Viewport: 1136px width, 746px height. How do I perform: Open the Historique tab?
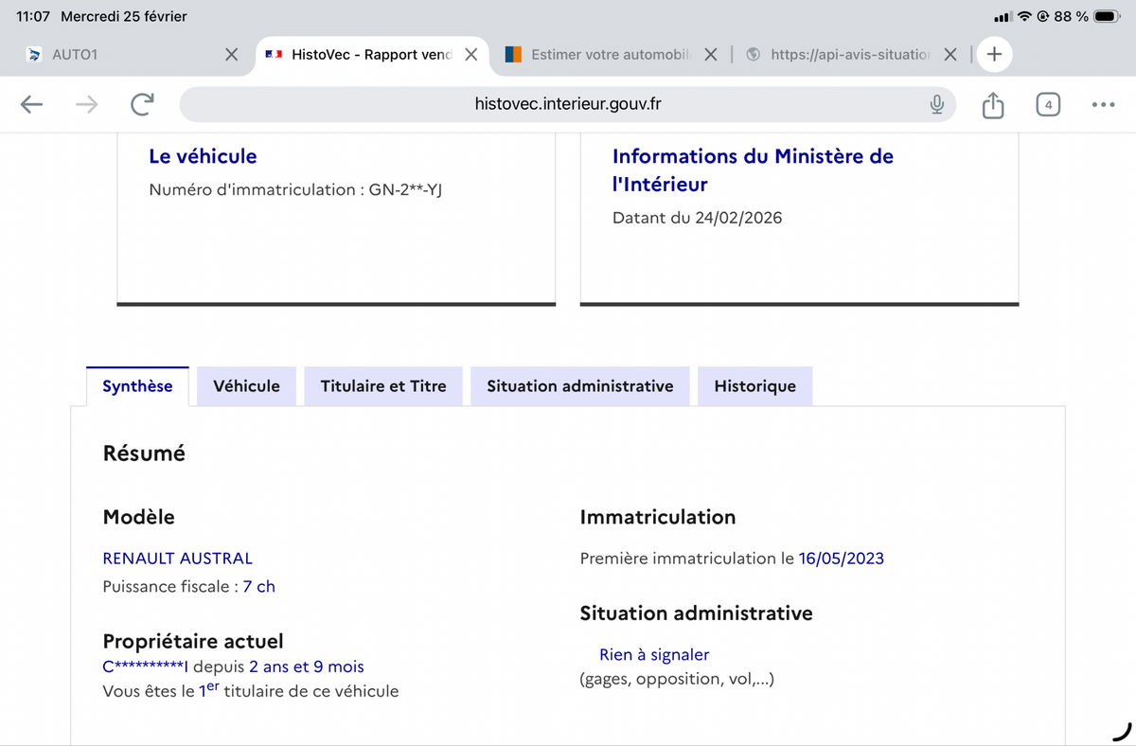point(754,386)
